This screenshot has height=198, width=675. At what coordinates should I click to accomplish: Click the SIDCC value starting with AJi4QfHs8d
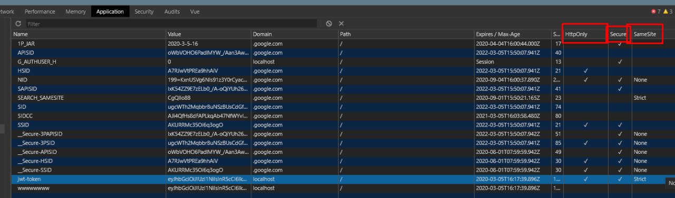point(207,116)
